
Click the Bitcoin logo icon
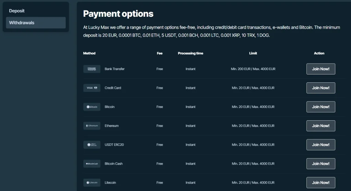point(92,107)
